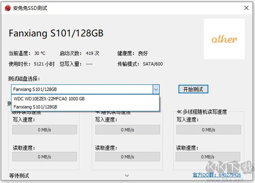Click the boot count value 419 次

pos(92,53)
